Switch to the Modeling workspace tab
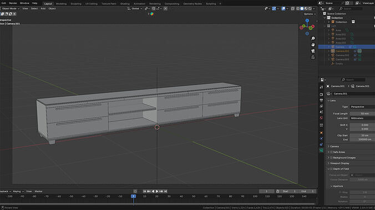The height and width of the screenshot is (210, 375). (x=61, y=3)
